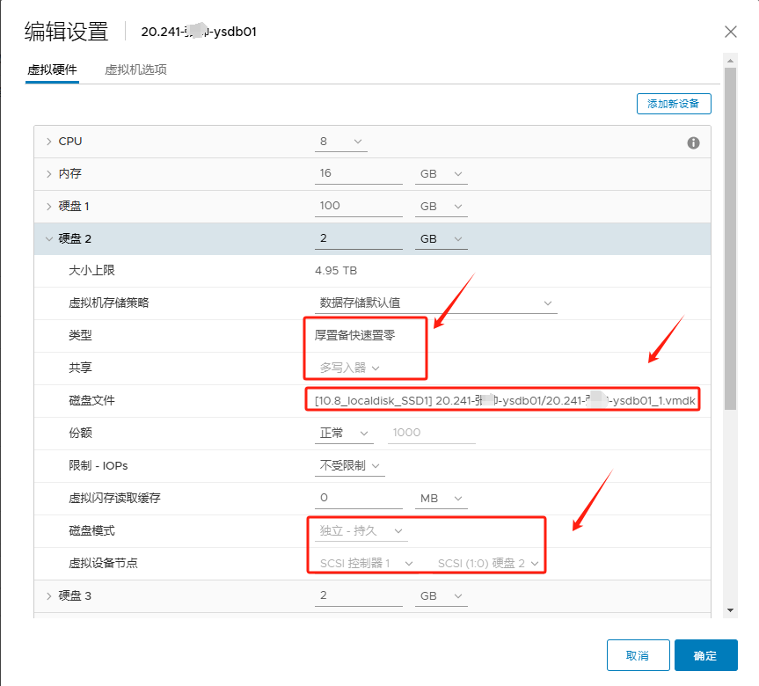Viewport: 759px width, 686px height.
Task: Open the 内存 unit GB dropdown
Action: coord(441,174)
